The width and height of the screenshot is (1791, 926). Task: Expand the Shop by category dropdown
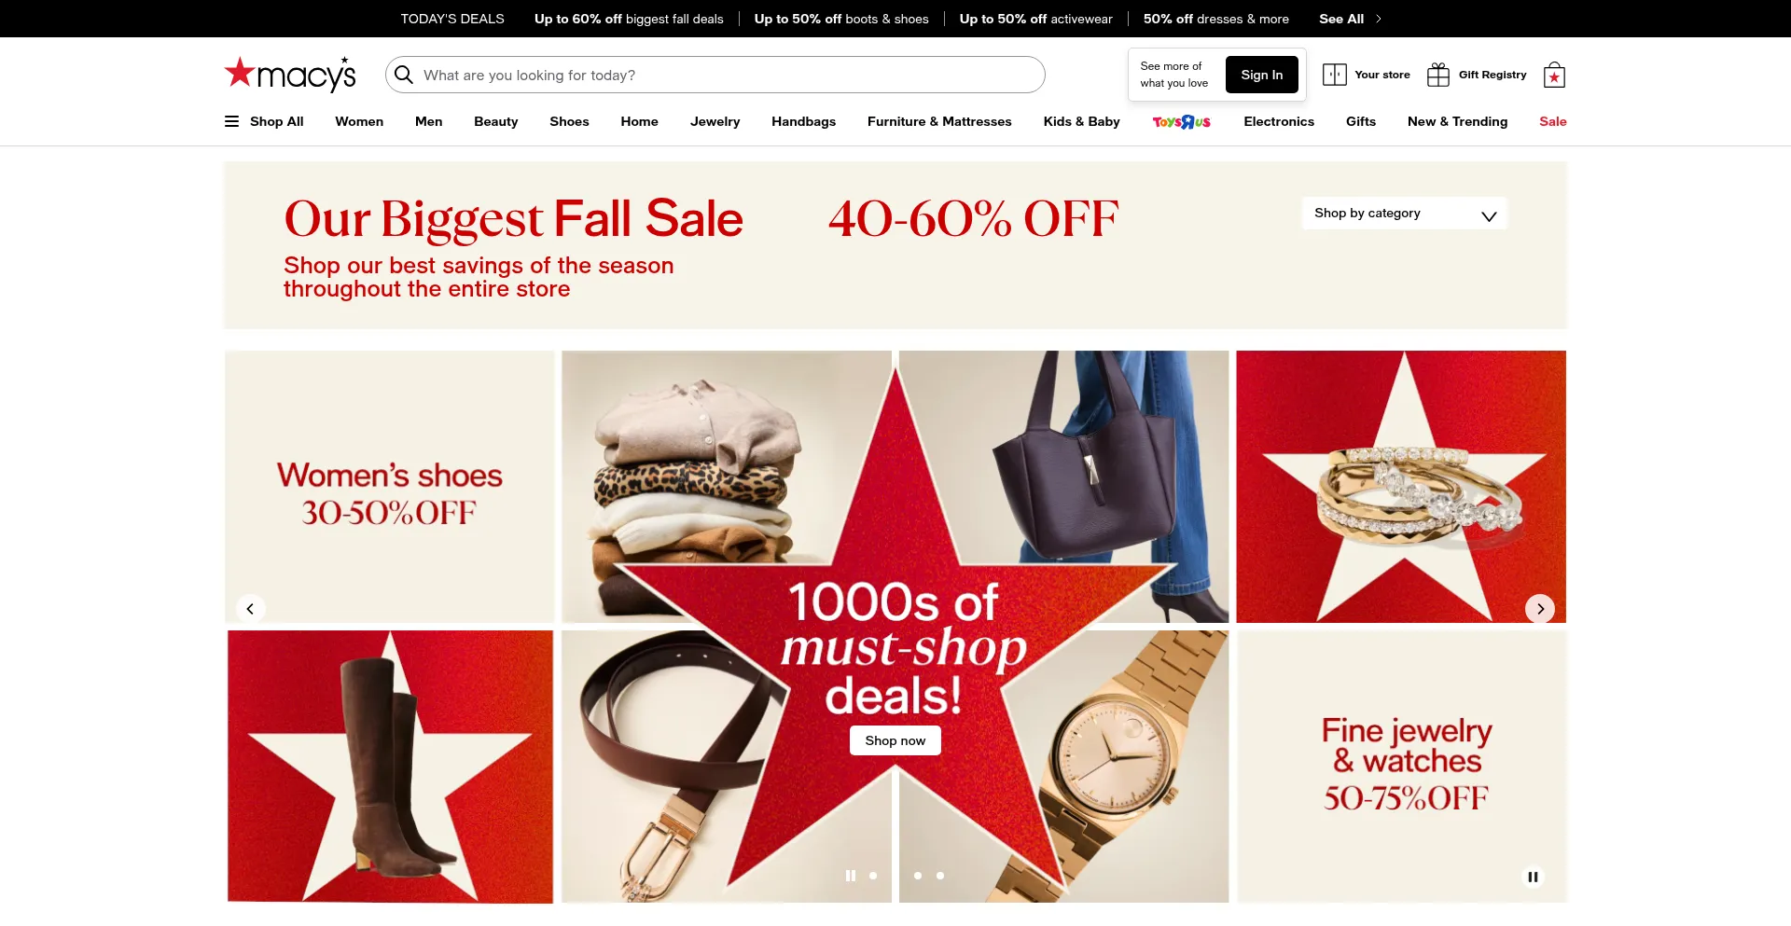(x=1405, y=214)
